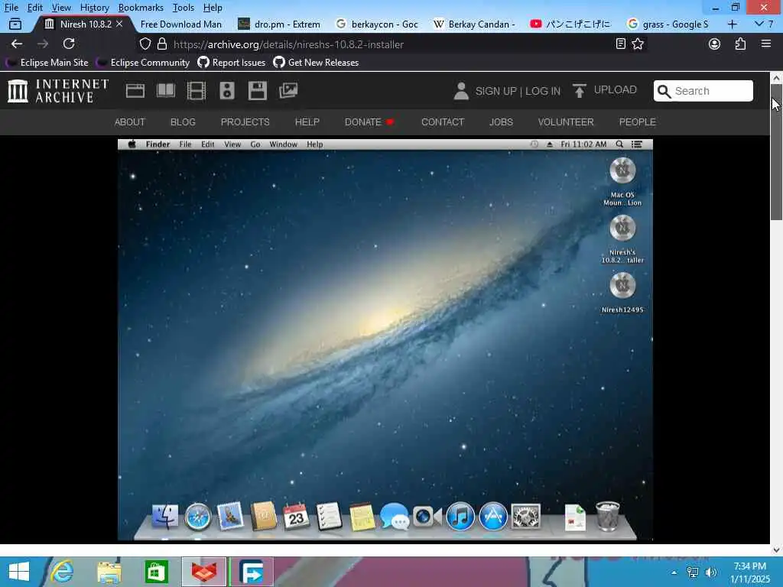
Task: Open the Report Issues bookmark
Action: 232,63
